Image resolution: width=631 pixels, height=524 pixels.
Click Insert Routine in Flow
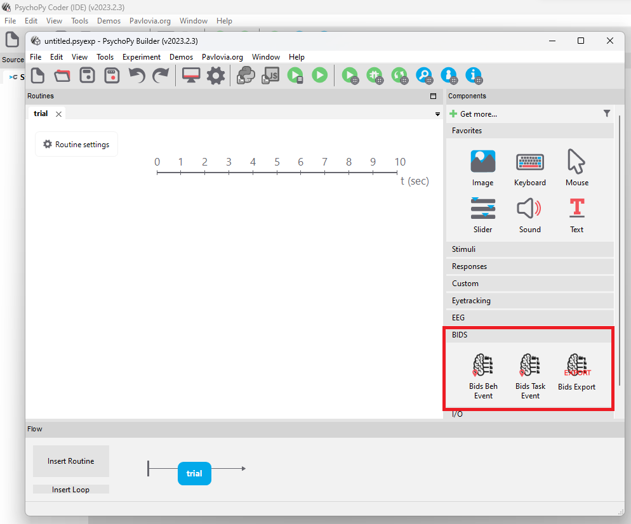[71, 461]
